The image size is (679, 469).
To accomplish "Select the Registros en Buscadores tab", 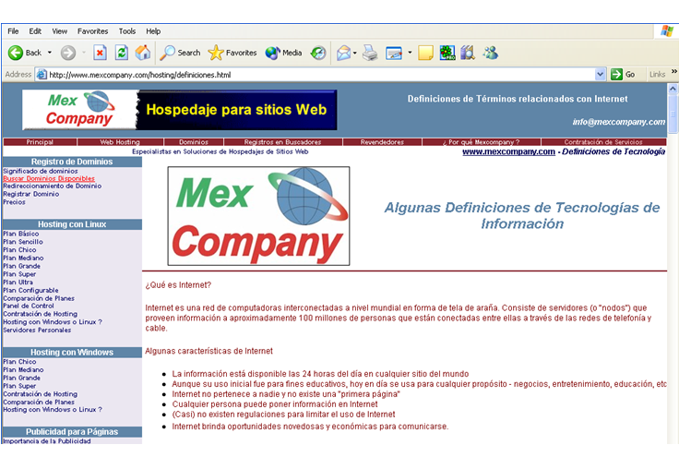I will 283,142.
